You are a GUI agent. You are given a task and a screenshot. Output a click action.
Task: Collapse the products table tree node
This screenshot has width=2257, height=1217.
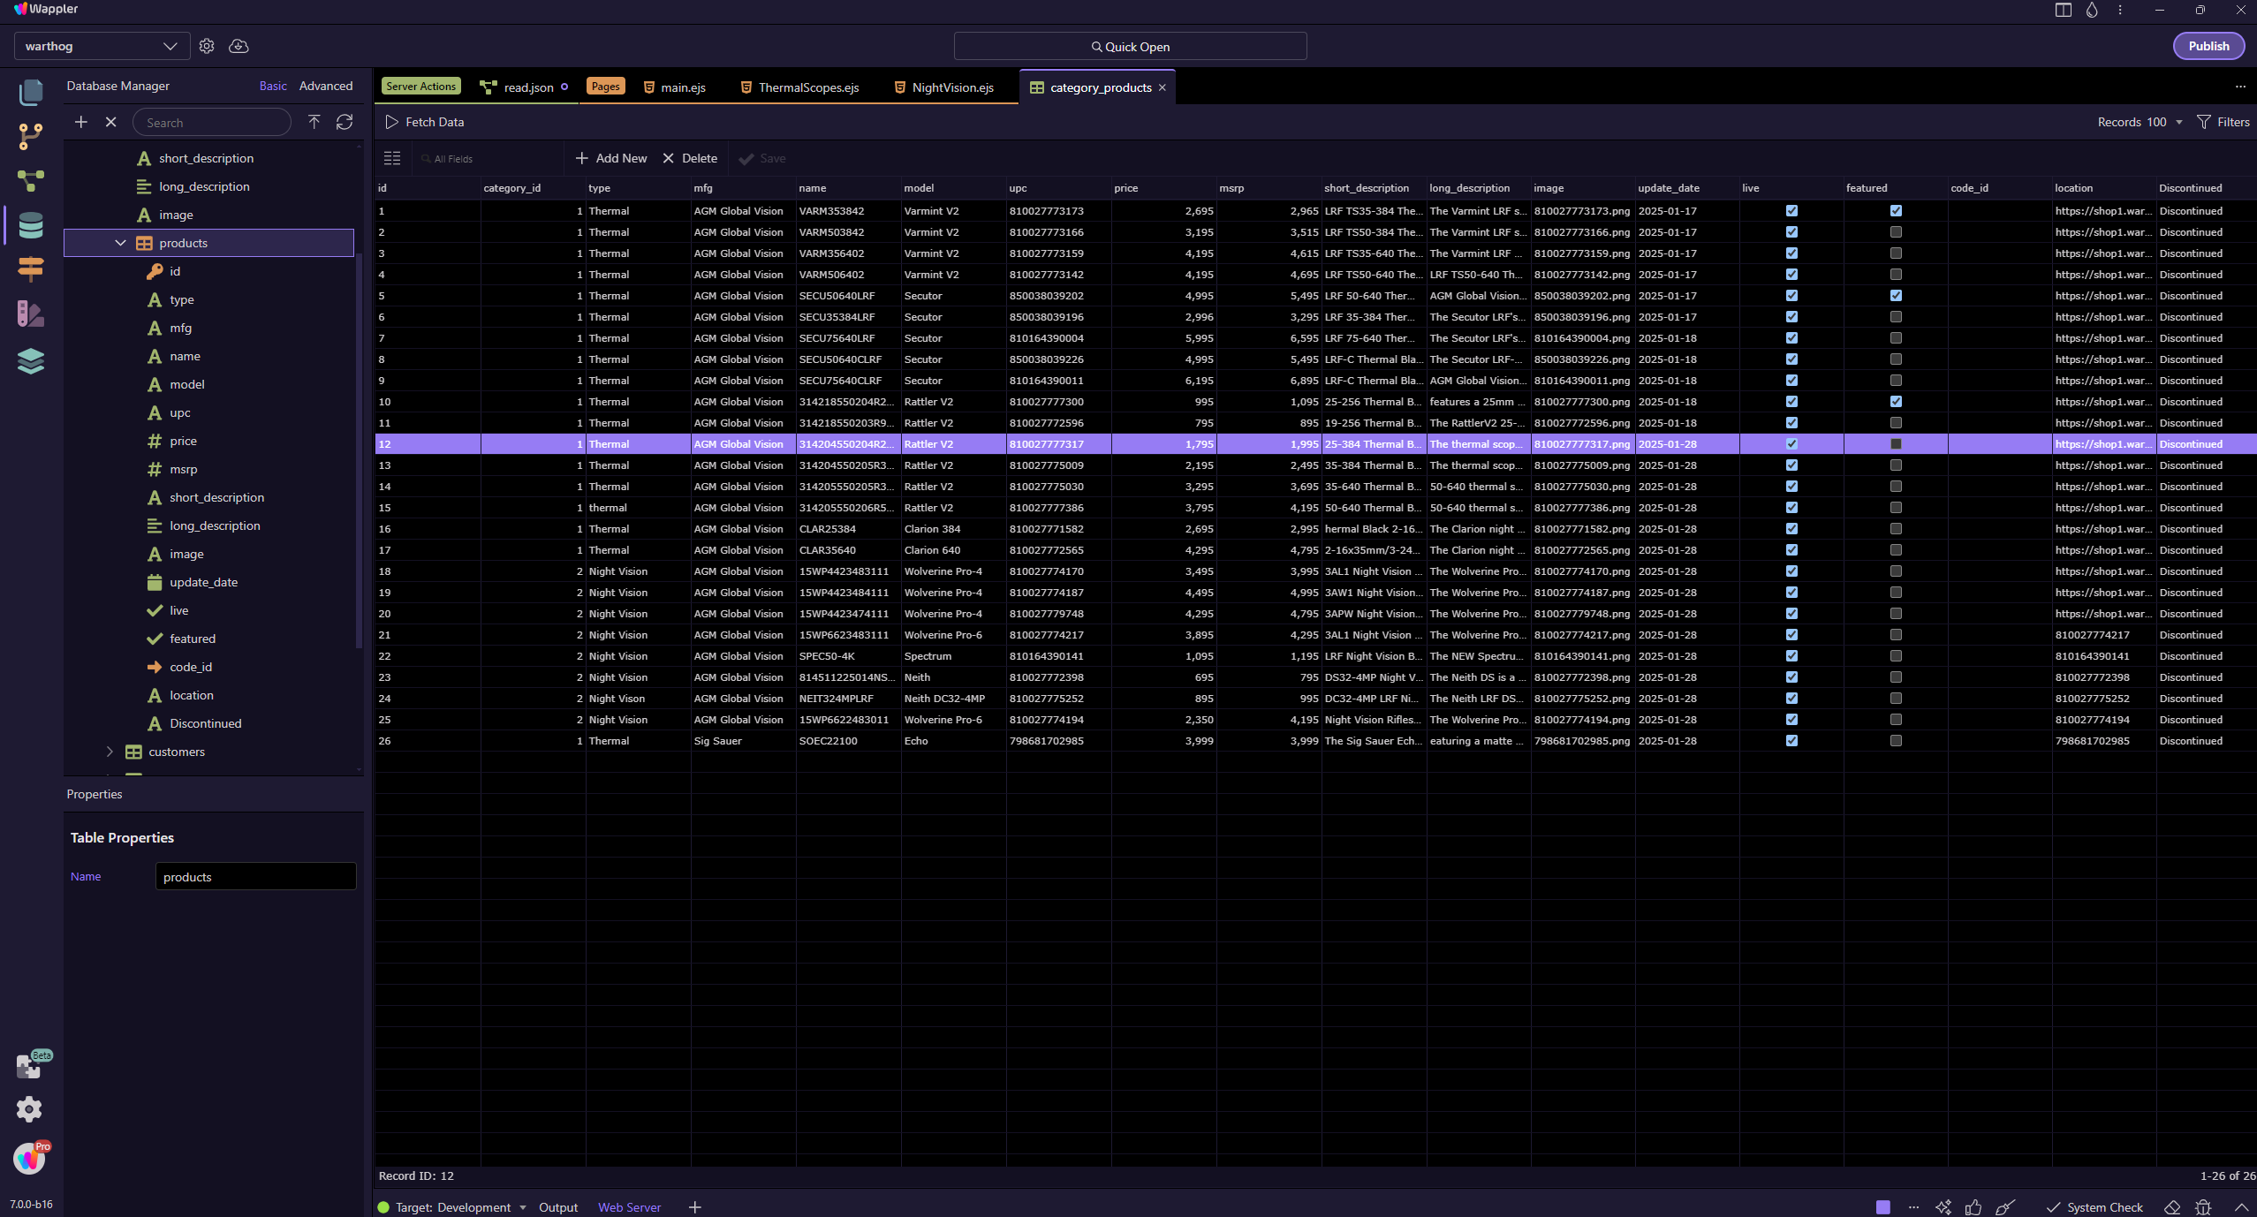[120, 243]
